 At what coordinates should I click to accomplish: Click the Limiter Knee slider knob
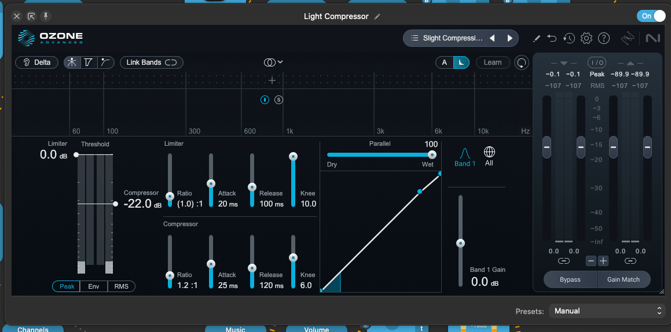(x=293, y=156)
